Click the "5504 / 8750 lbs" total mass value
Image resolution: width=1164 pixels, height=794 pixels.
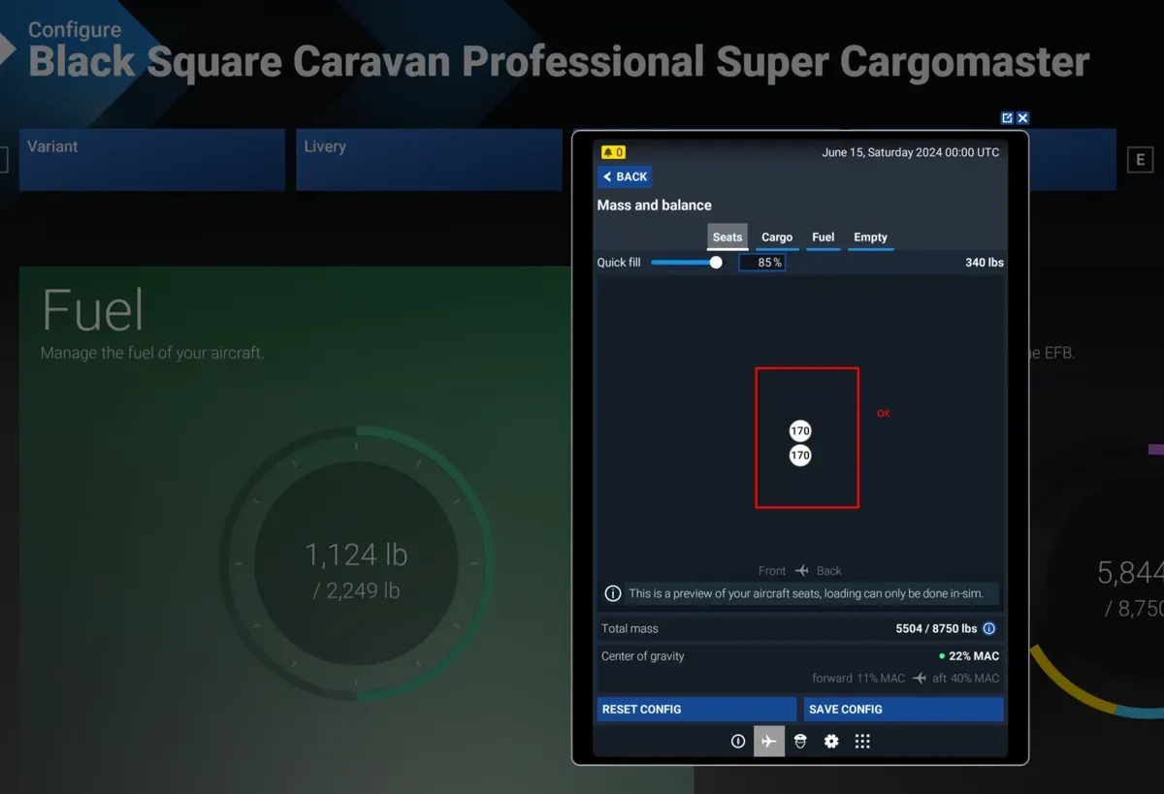(936, 629)
